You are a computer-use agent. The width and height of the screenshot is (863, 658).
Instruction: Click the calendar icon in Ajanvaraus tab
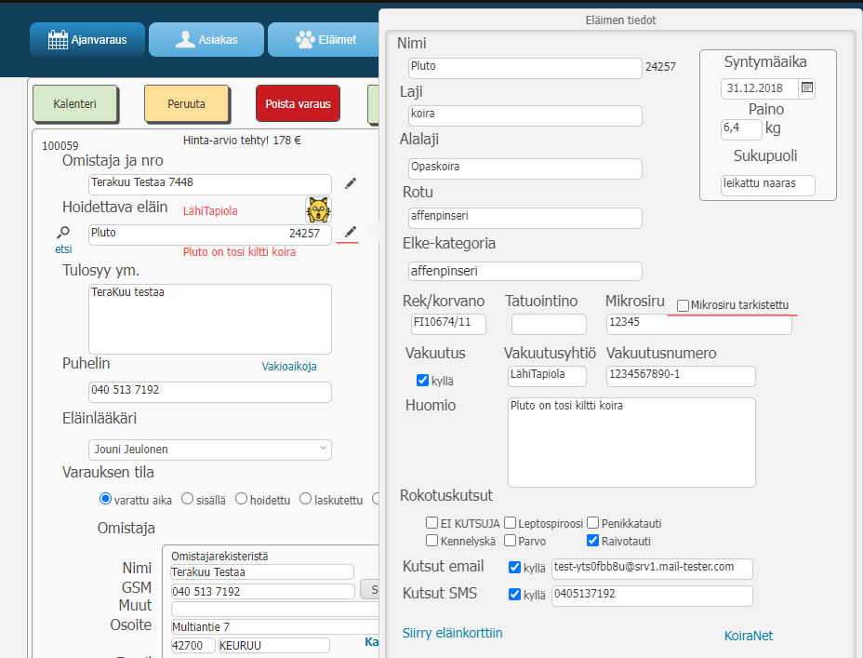(58, 40)
